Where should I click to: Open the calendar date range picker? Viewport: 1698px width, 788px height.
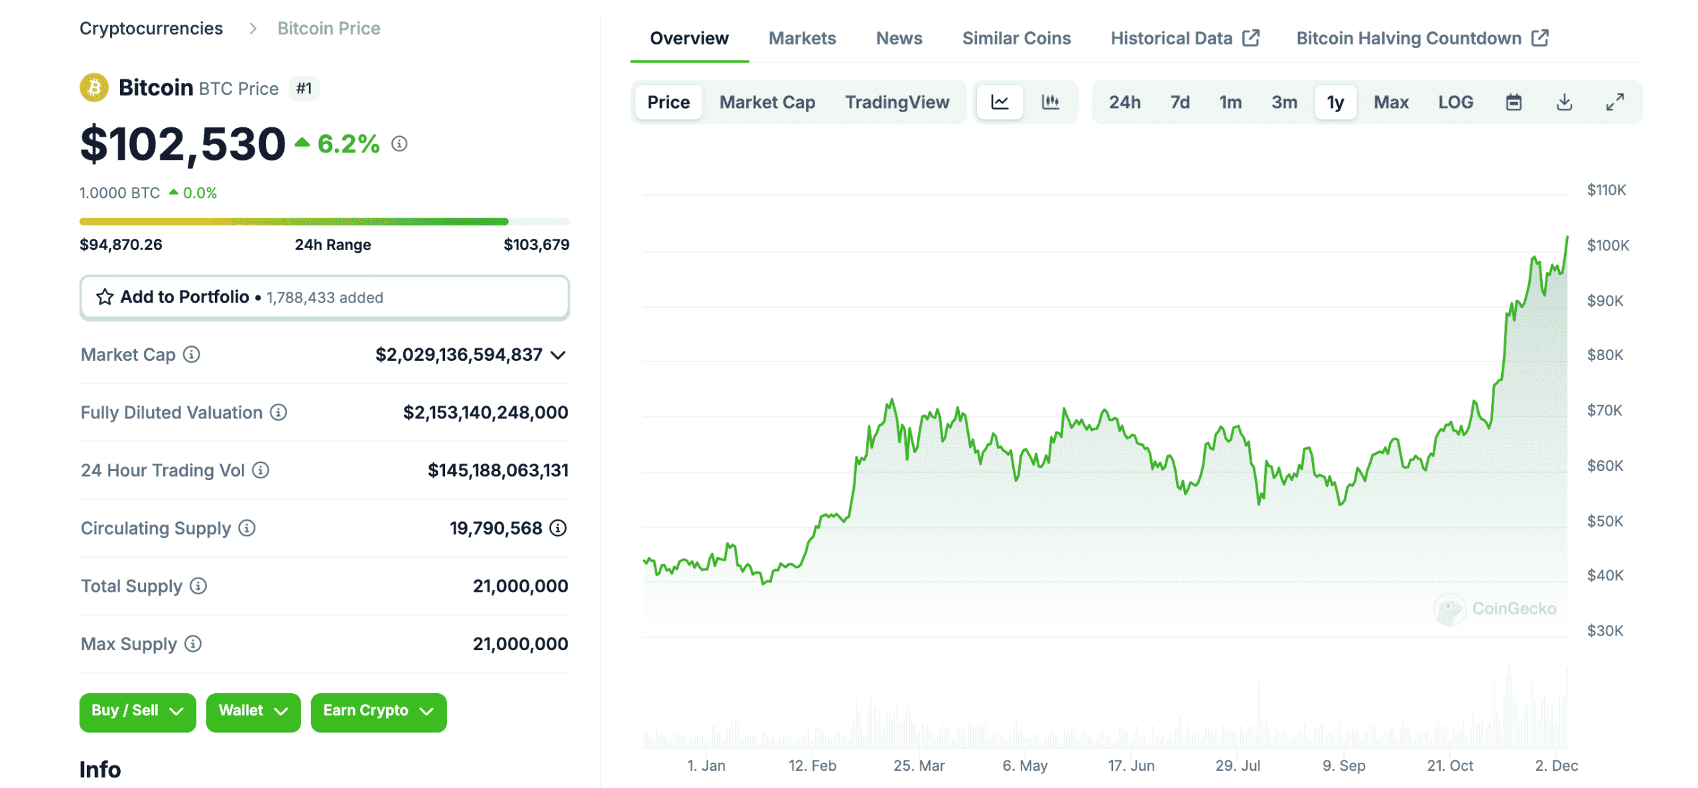1513,102
